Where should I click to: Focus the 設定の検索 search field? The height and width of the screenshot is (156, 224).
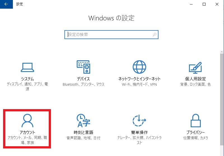pos(111,34)
